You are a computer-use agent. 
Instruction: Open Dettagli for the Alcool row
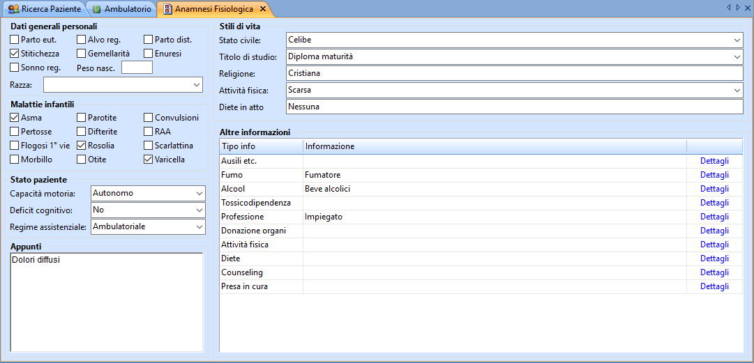(714, 189)
